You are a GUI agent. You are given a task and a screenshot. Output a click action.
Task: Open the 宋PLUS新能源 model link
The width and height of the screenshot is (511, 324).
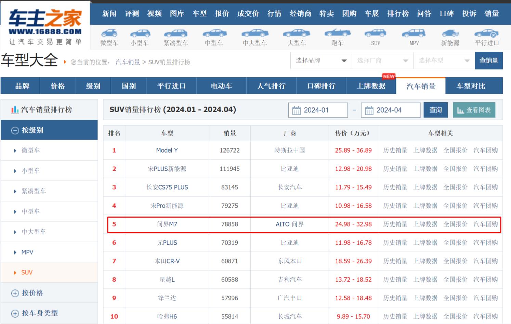coord(167,169)
